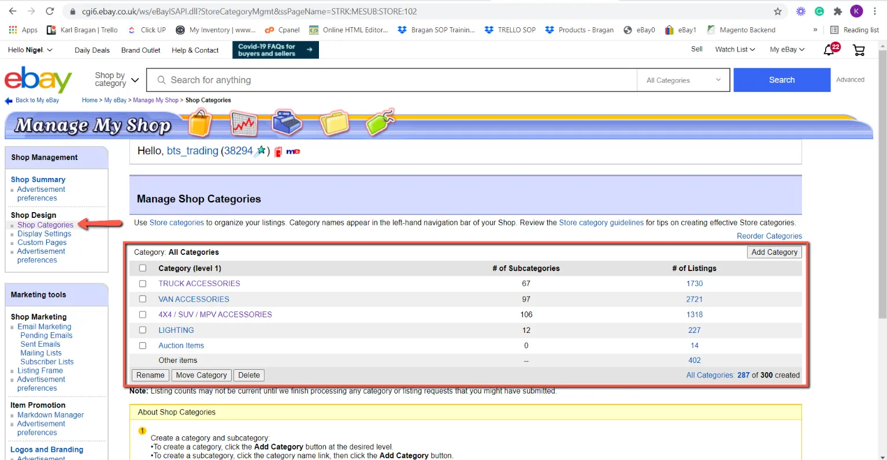Open the shopping cart icon
887x460 pixels.
click(859, 50)
